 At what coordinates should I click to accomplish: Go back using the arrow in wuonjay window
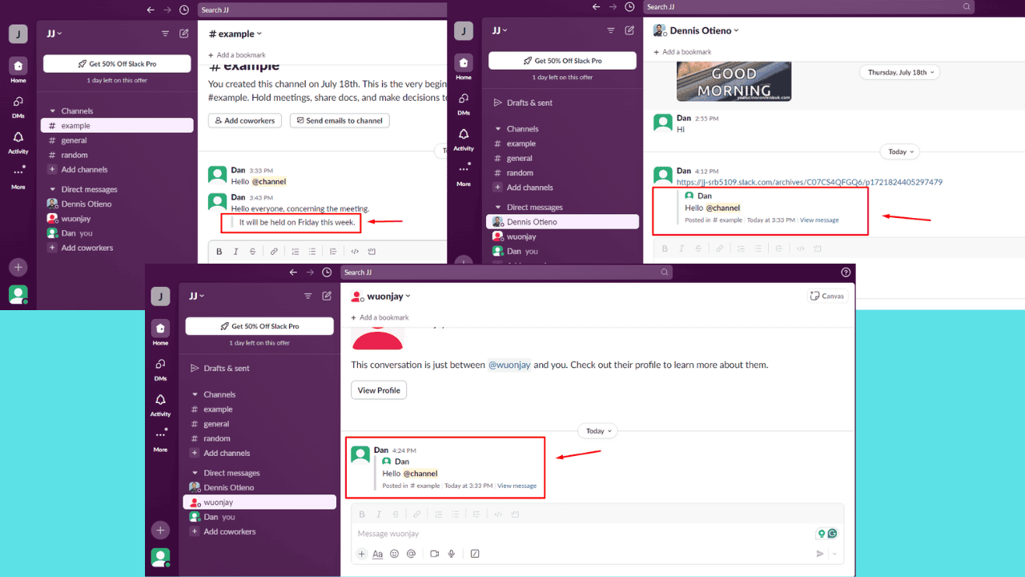294,272
